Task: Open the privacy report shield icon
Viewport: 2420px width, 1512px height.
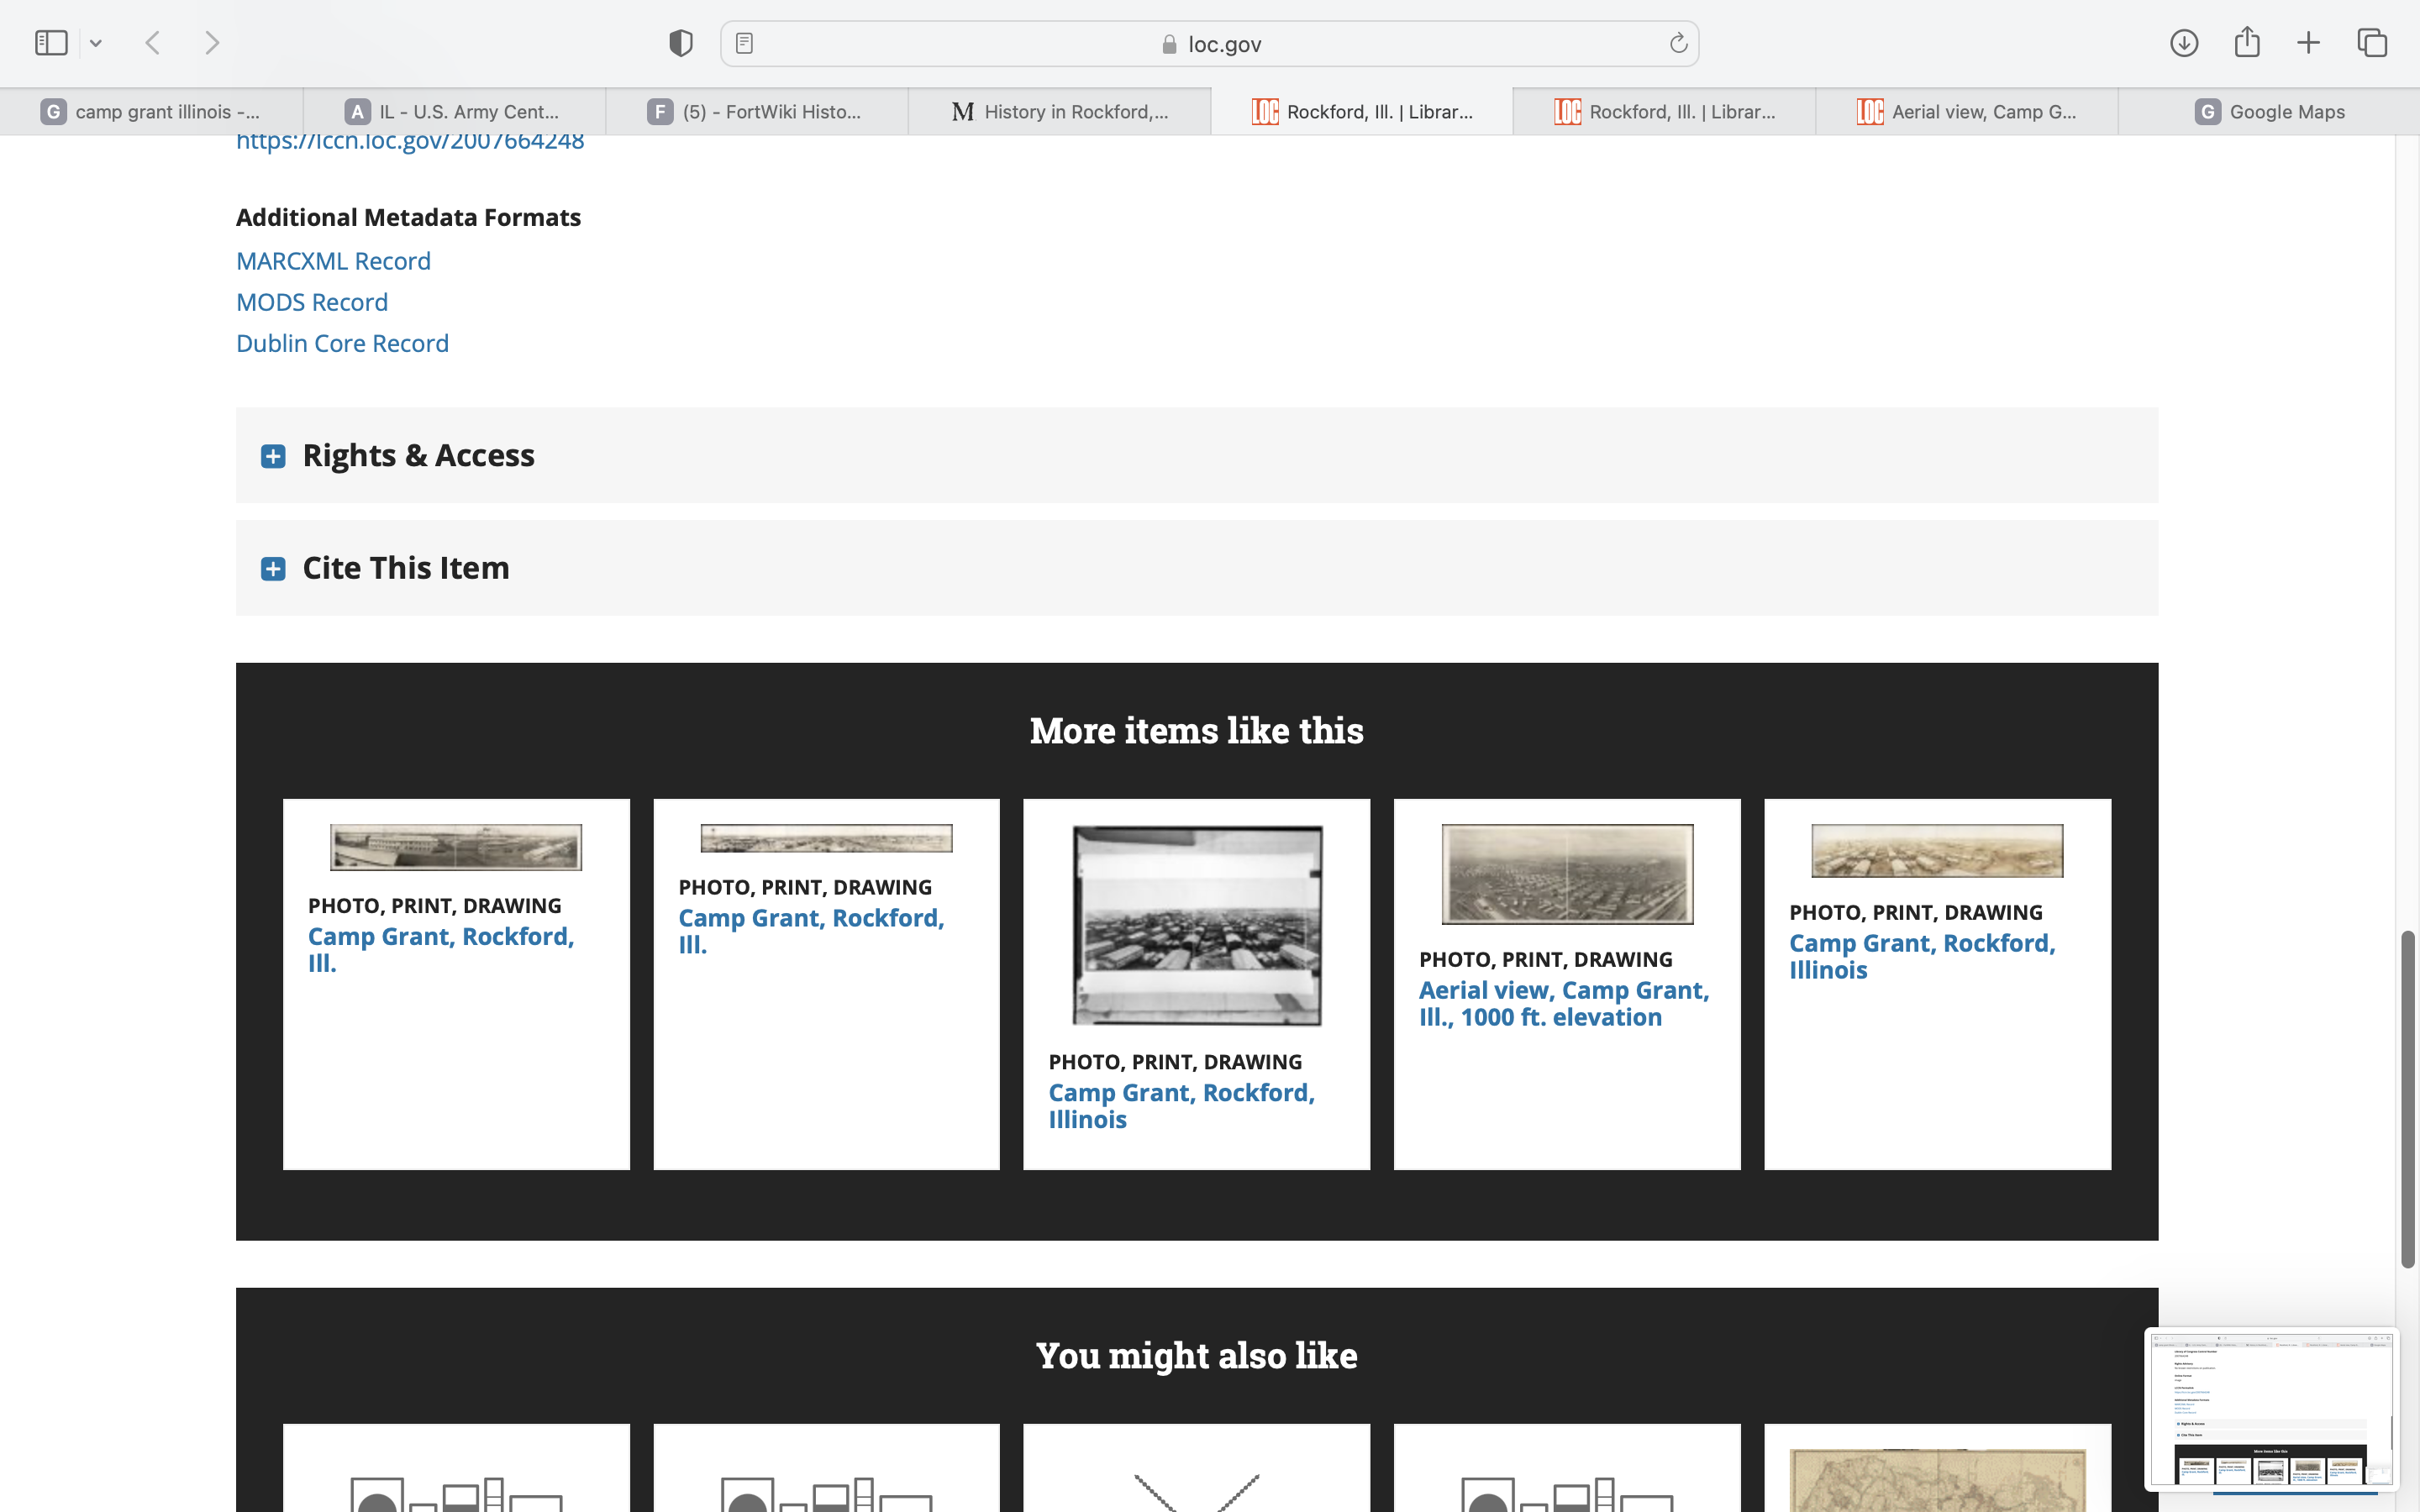Action: [x=680, y=43]
